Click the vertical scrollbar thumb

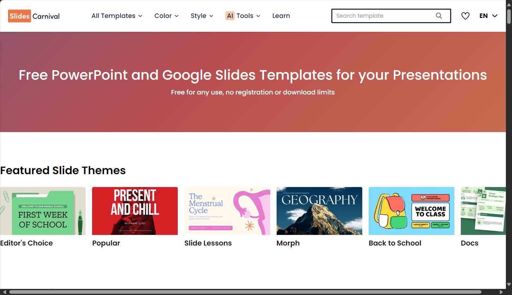tap(509, 17)
